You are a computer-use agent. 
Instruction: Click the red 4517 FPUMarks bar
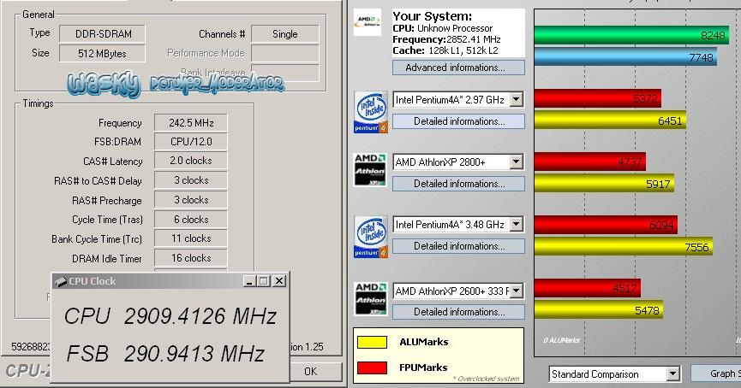coord(588,288)
